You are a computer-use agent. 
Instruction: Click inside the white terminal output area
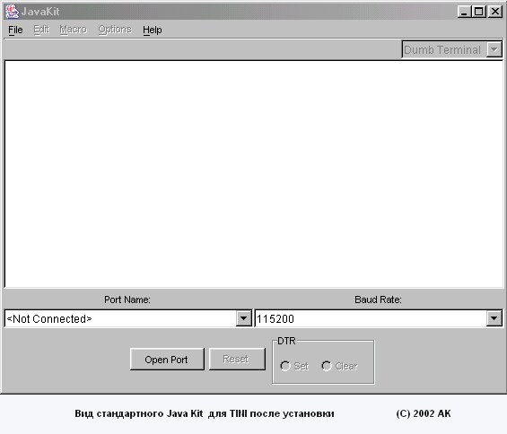click(x=254, y=174)
